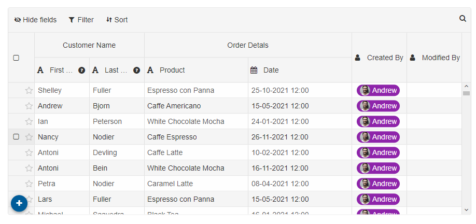476x224 pixels.
Task: Star the Ian Peterson row
Action: (29, 121)
